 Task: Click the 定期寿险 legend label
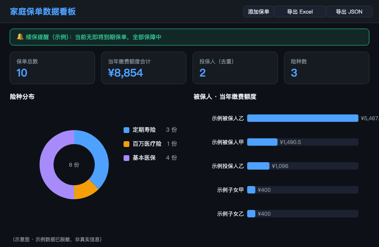(144, 130)
